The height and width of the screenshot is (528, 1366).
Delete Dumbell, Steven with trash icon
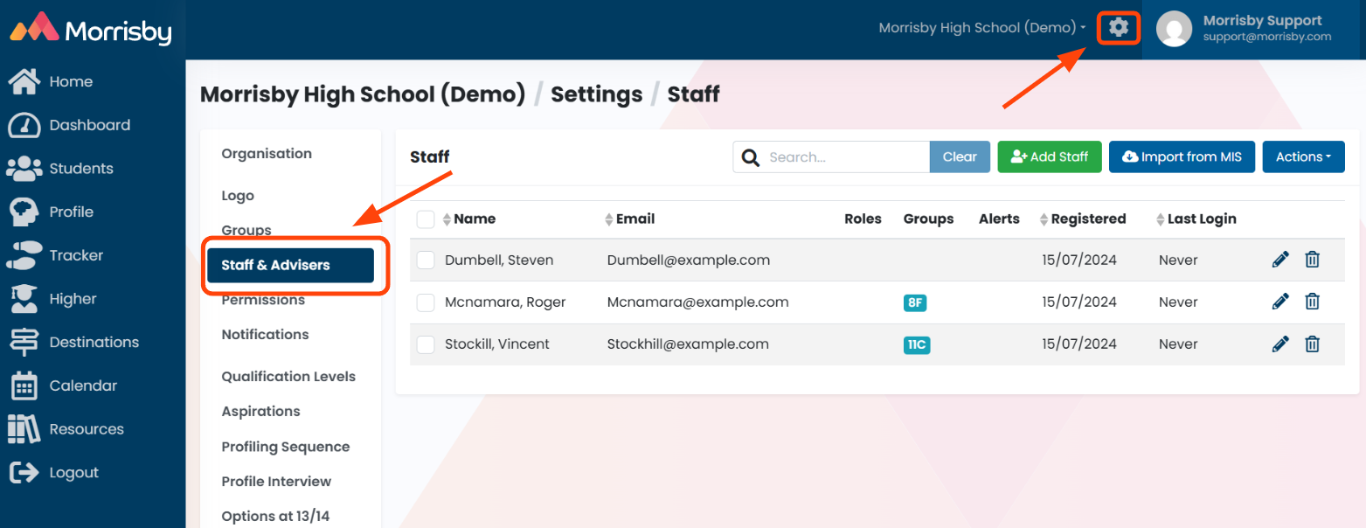pos(1312,260)
